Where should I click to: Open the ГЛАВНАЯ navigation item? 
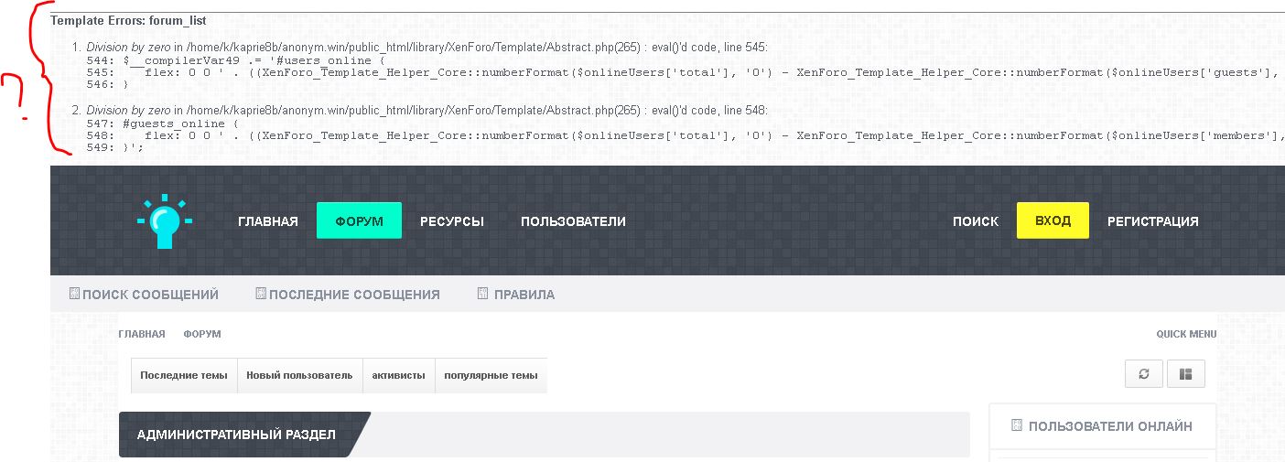tap(267, 221)
